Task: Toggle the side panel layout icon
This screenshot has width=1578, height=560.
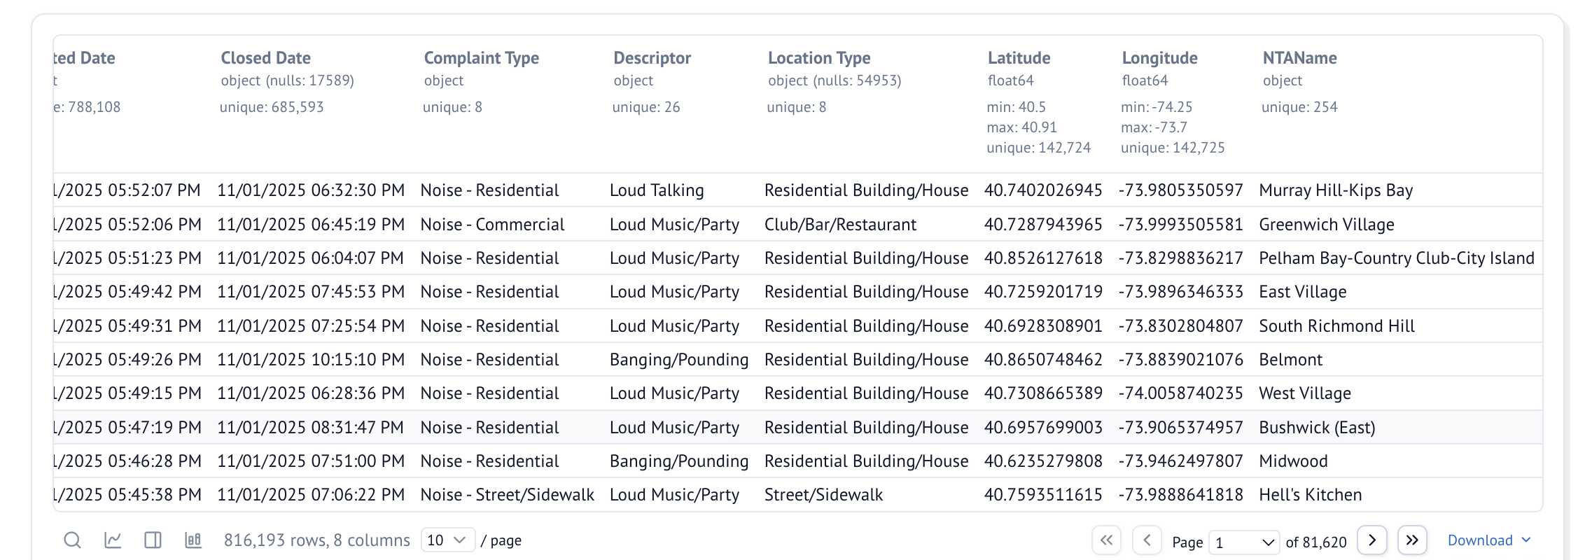Action: [153, 540]
